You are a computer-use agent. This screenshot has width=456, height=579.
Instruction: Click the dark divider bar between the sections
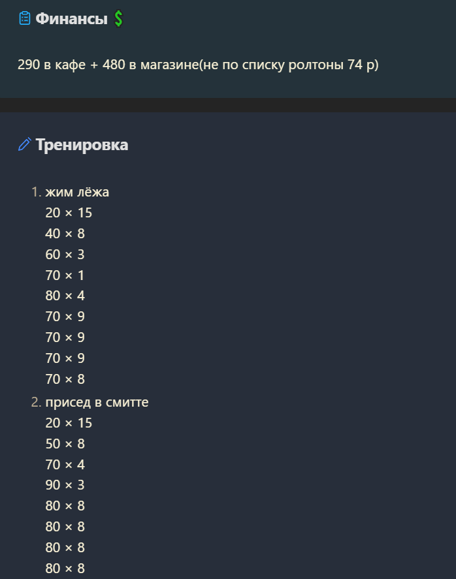[x=228, y=105]
